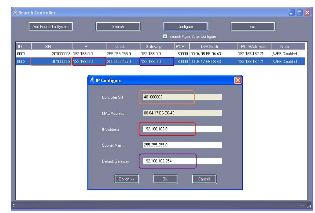This screenshot has width=315, height=213.
Task: Sort by the SN column header
Action: 52,46
